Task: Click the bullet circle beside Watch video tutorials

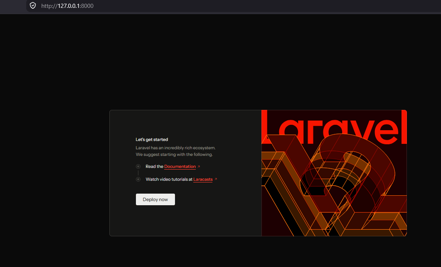Action: pyautogui.click(x=138, y=179)
